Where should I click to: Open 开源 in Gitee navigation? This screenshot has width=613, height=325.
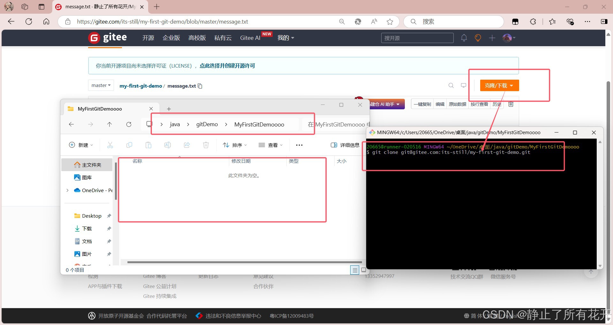148,38
